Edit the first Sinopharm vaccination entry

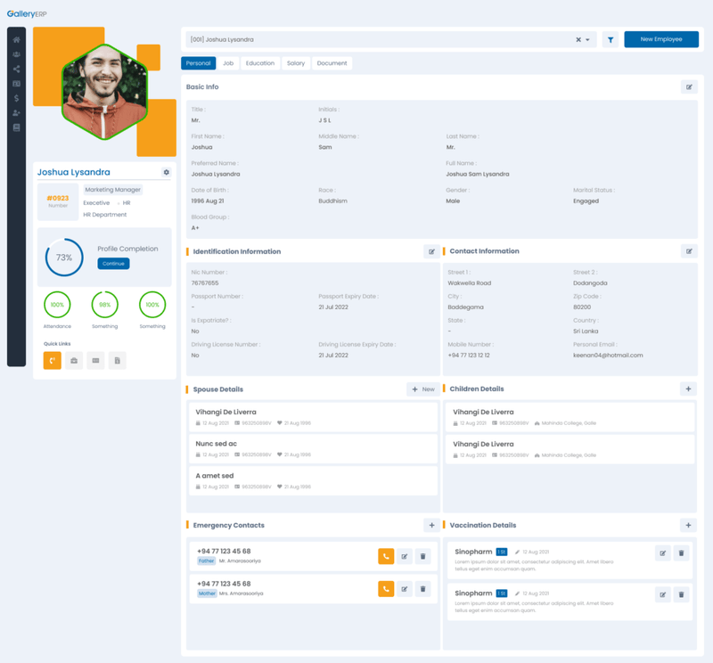pyautogui.click(x=662, y=553)
